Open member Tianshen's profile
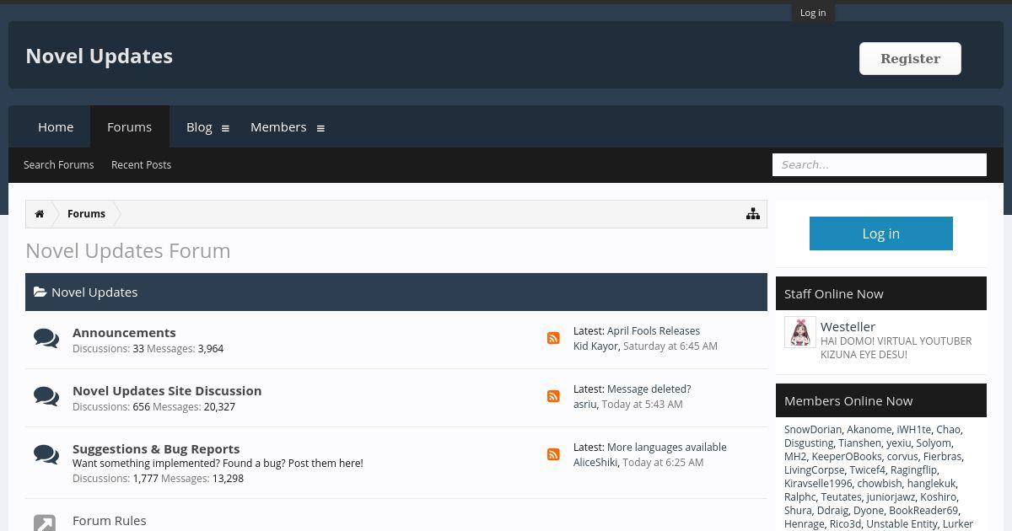The image size is (1012, 531). (x=859, y=442)
